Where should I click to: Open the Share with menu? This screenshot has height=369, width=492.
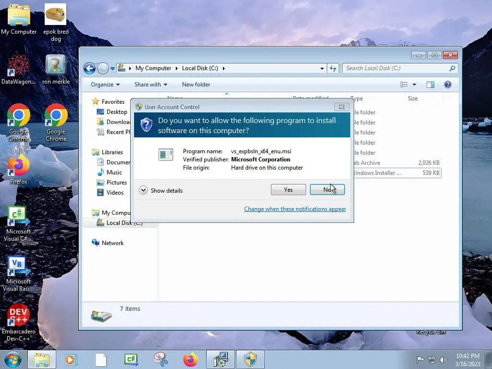(x=150, y=85)
